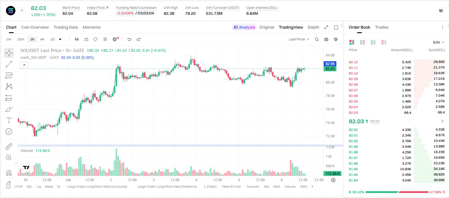This screenshot has height=198, width=449.
Task: Toggle the magnet snap mode
Action: click(x=9, y=173)
